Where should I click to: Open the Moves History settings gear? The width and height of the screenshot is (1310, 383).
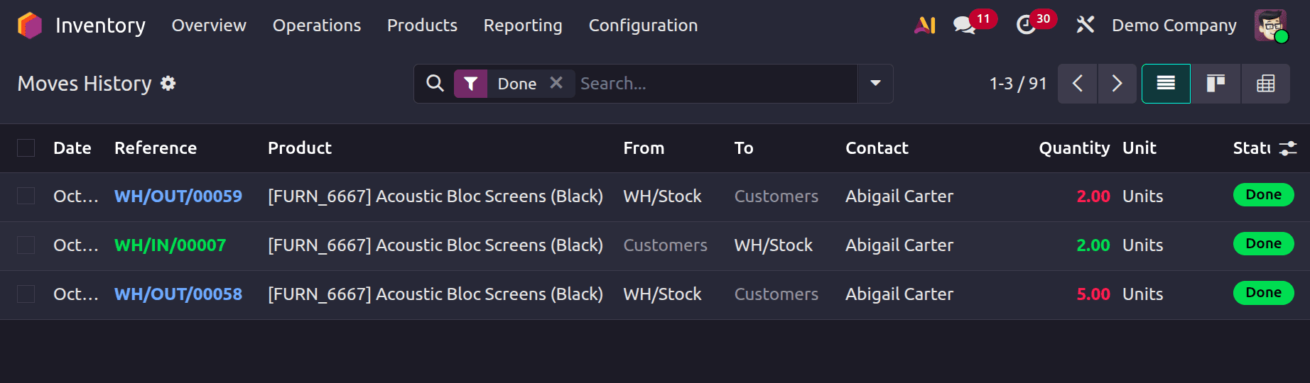pyautogui.click(x=168, y=84)
